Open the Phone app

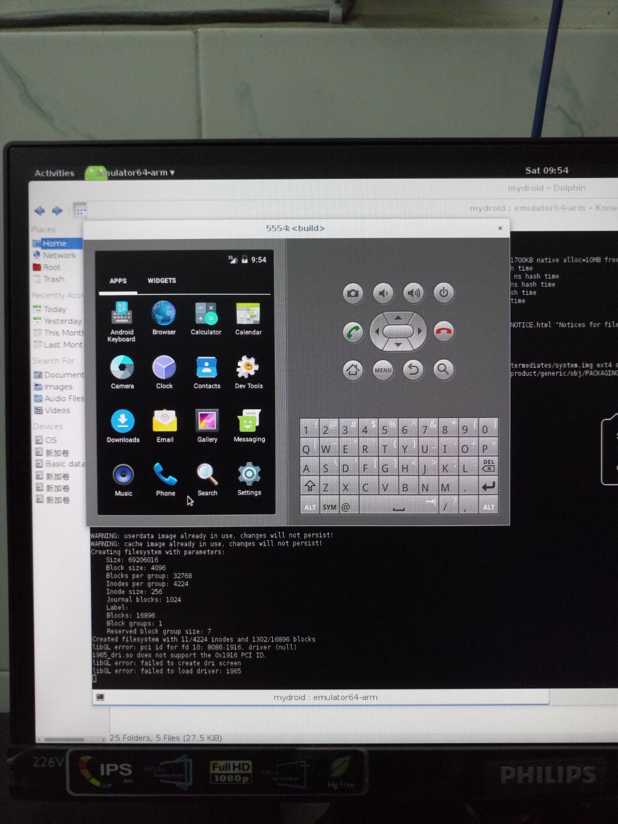pyautogui.click(x=165, y=479)
